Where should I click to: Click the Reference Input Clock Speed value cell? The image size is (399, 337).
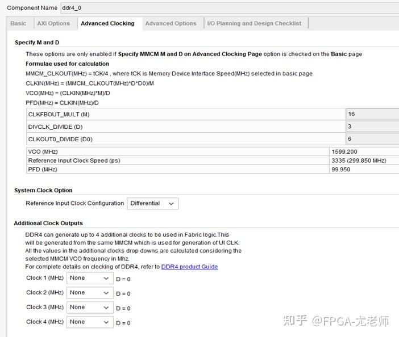tap(364, 161)
